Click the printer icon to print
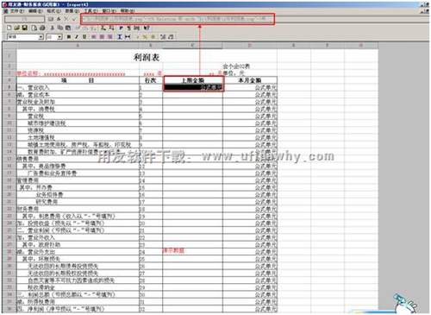Viewport: 431px width, 315px height. 42,28
